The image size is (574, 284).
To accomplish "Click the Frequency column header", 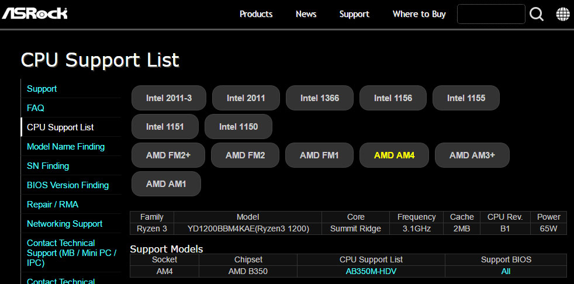I will pos(416,217).
